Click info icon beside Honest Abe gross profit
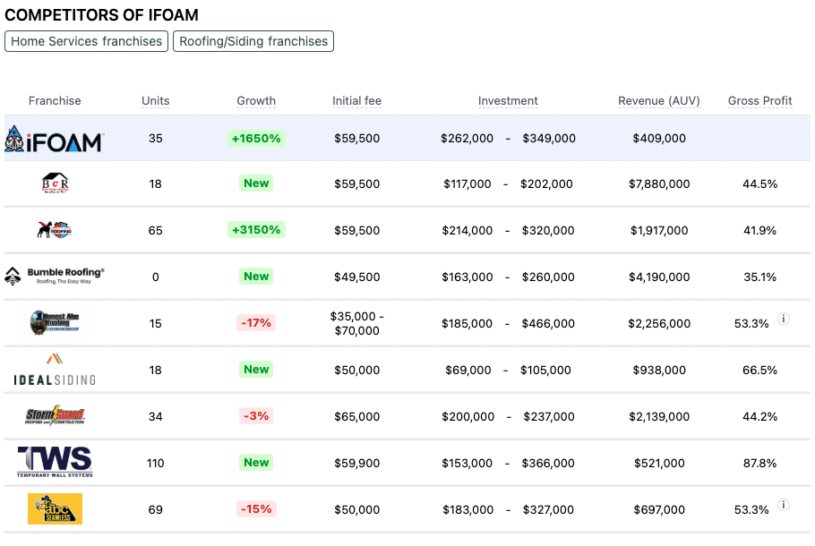Screen dimensions: 815x546 tap(784, 319)
